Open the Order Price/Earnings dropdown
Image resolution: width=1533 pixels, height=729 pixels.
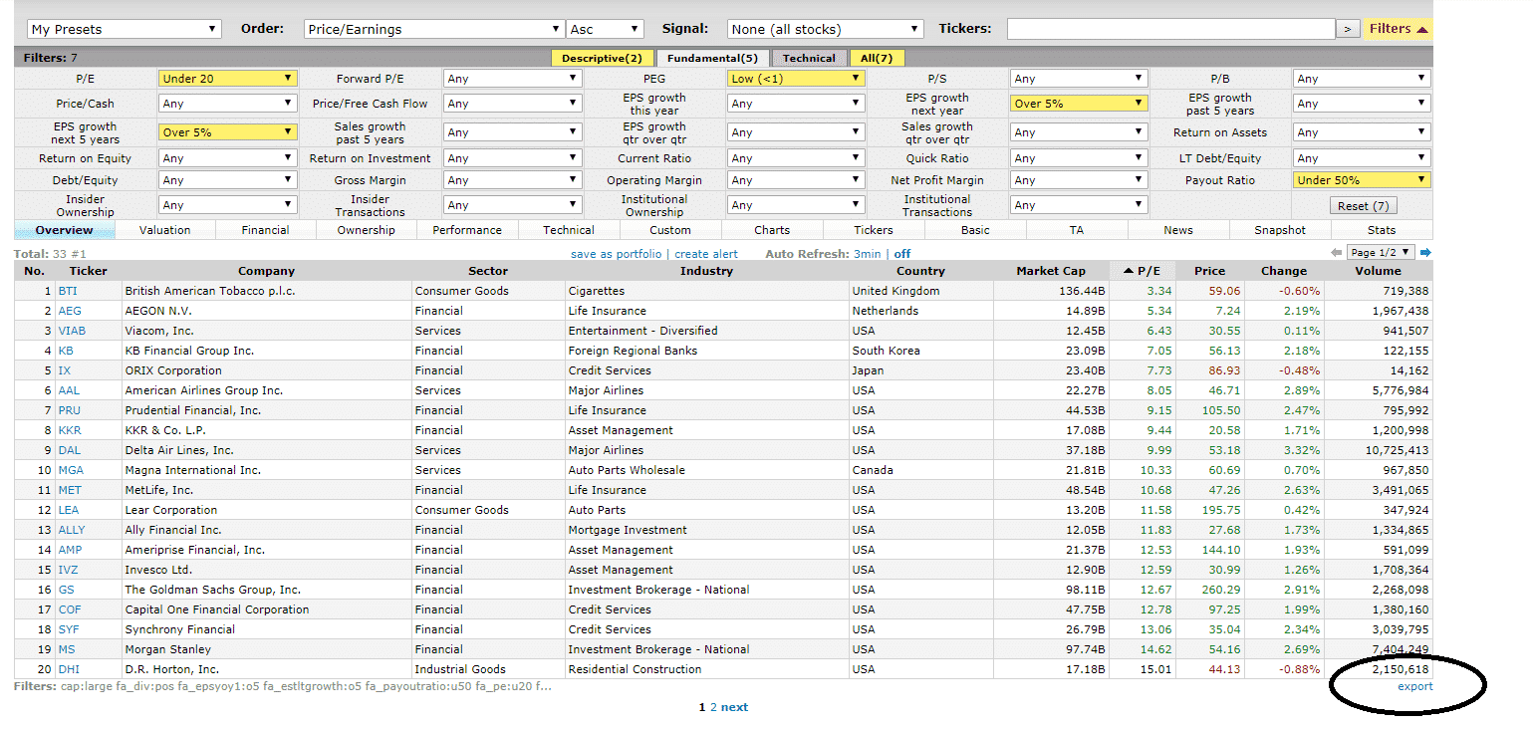point(433,29)
